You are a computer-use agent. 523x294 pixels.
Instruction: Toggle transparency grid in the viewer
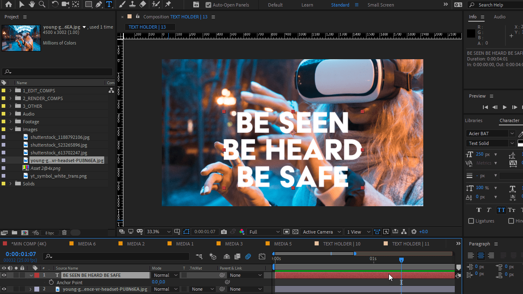point(295,232)
